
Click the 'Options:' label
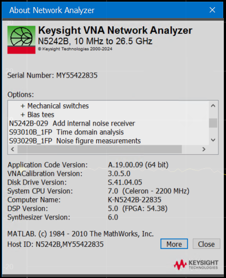(x=21, y=94)
